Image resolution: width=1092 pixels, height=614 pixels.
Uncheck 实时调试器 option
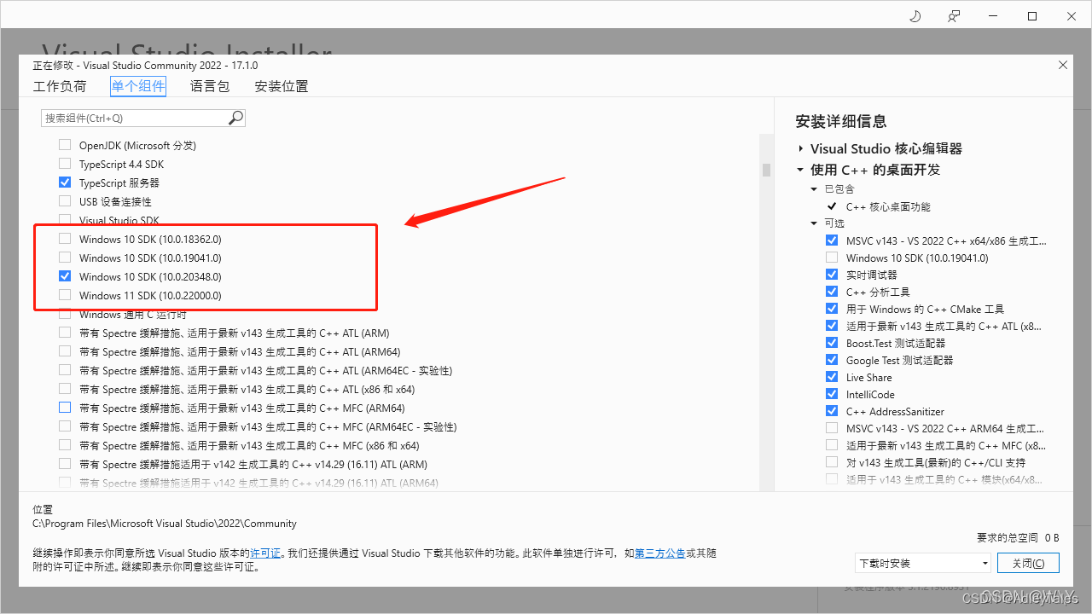click(x=832, y=275)
